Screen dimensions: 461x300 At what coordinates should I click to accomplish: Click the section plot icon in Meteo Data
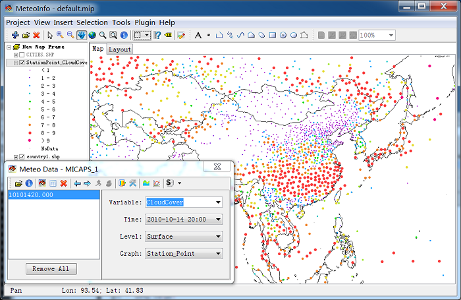pos(146,183)
